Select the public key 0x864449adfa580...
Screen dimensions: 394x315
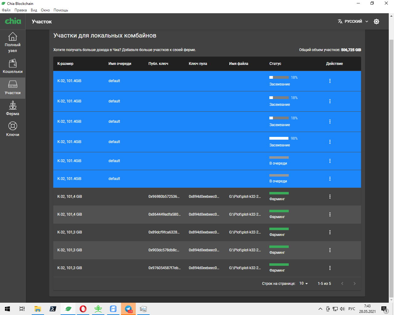coord(164,214)
